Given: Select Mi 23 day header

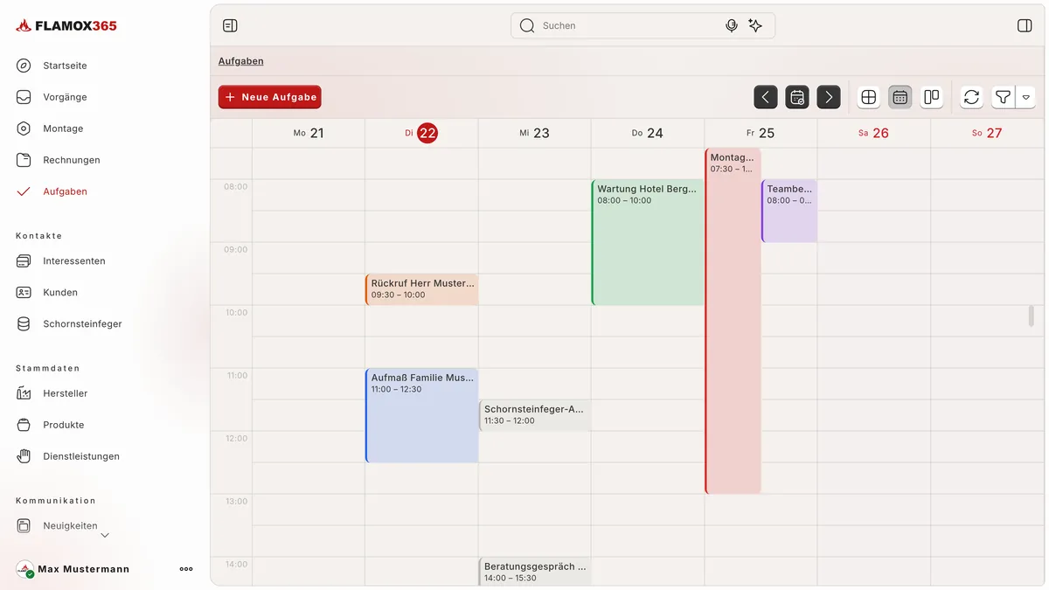Looking at the screenshot, I should 534,133.
